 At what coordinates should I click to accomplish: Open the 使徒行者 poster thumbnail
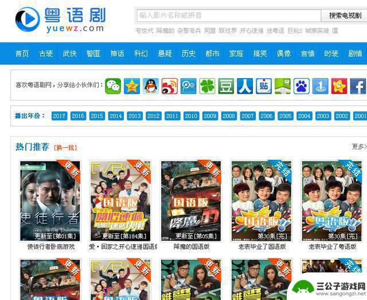pyautogui.click(x=50, y=201)
